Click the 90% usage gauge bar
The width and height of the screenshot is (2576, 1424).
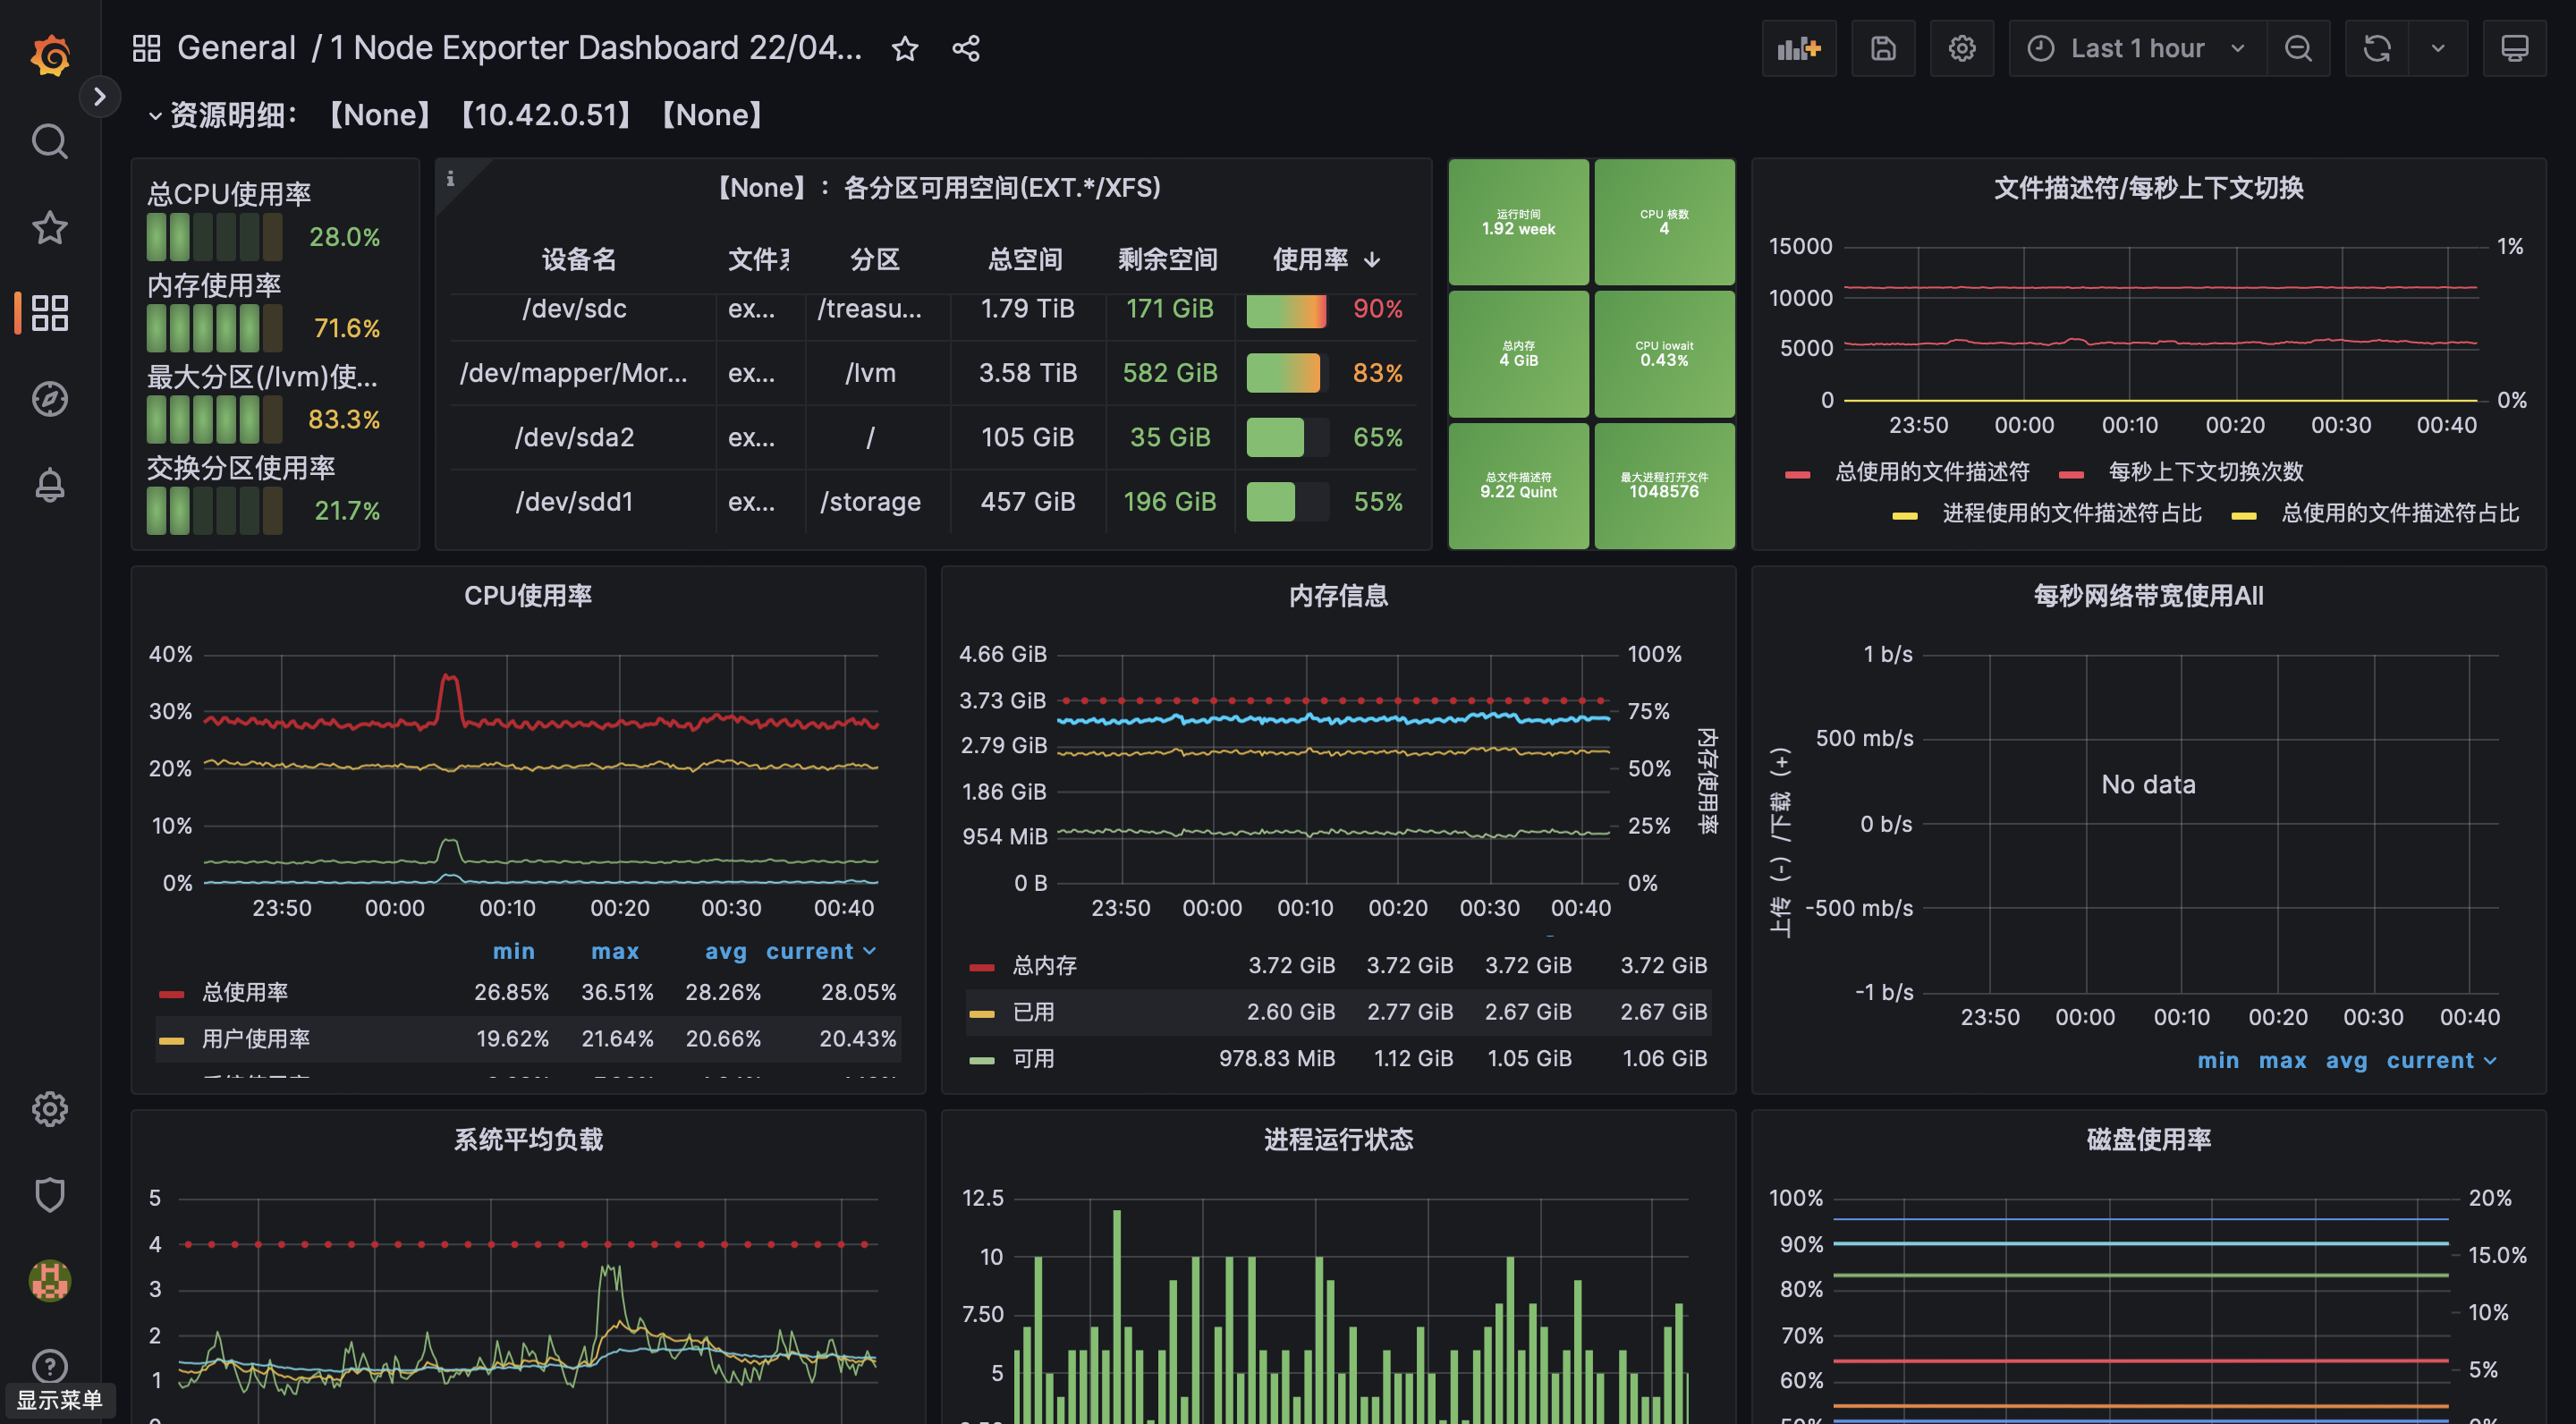point(1287,310)
